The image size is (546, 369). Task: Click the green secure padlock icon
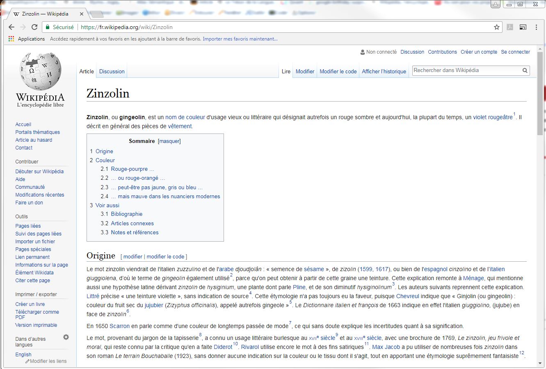point(48,27)
